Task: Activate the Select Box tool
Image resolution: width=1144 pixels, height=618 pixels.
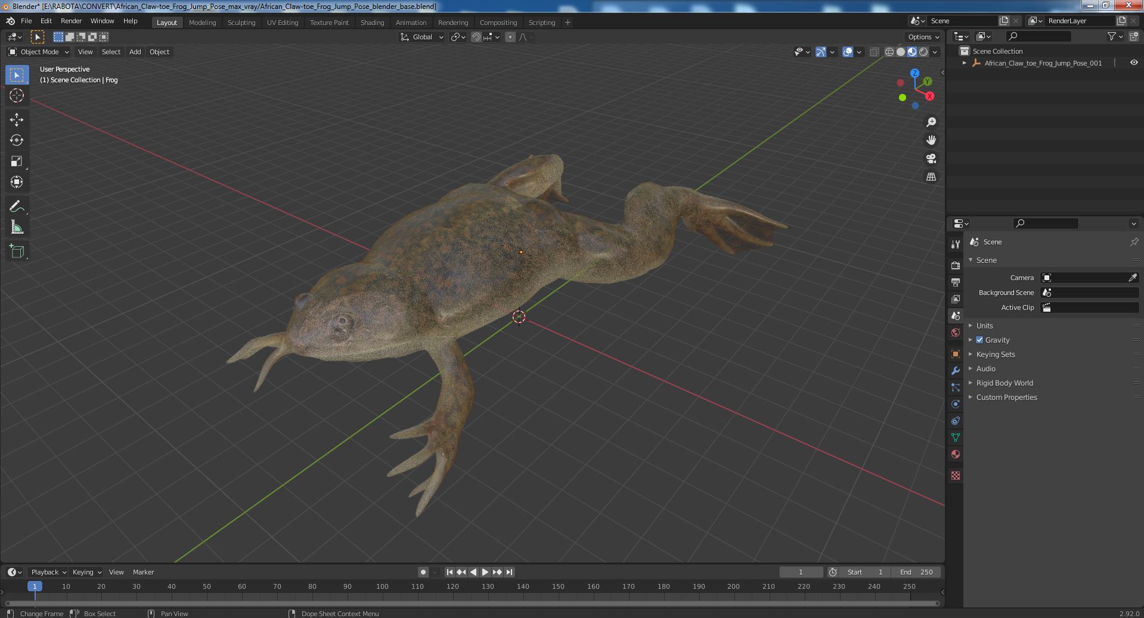Action: click(17, 75)
